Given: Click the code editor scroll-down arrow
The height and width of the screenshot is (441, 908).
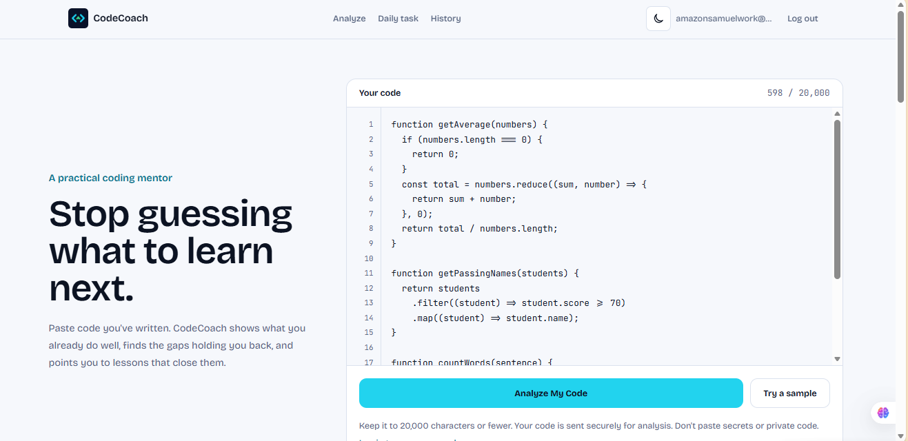Looking at the screenshot, I should 837,359.
